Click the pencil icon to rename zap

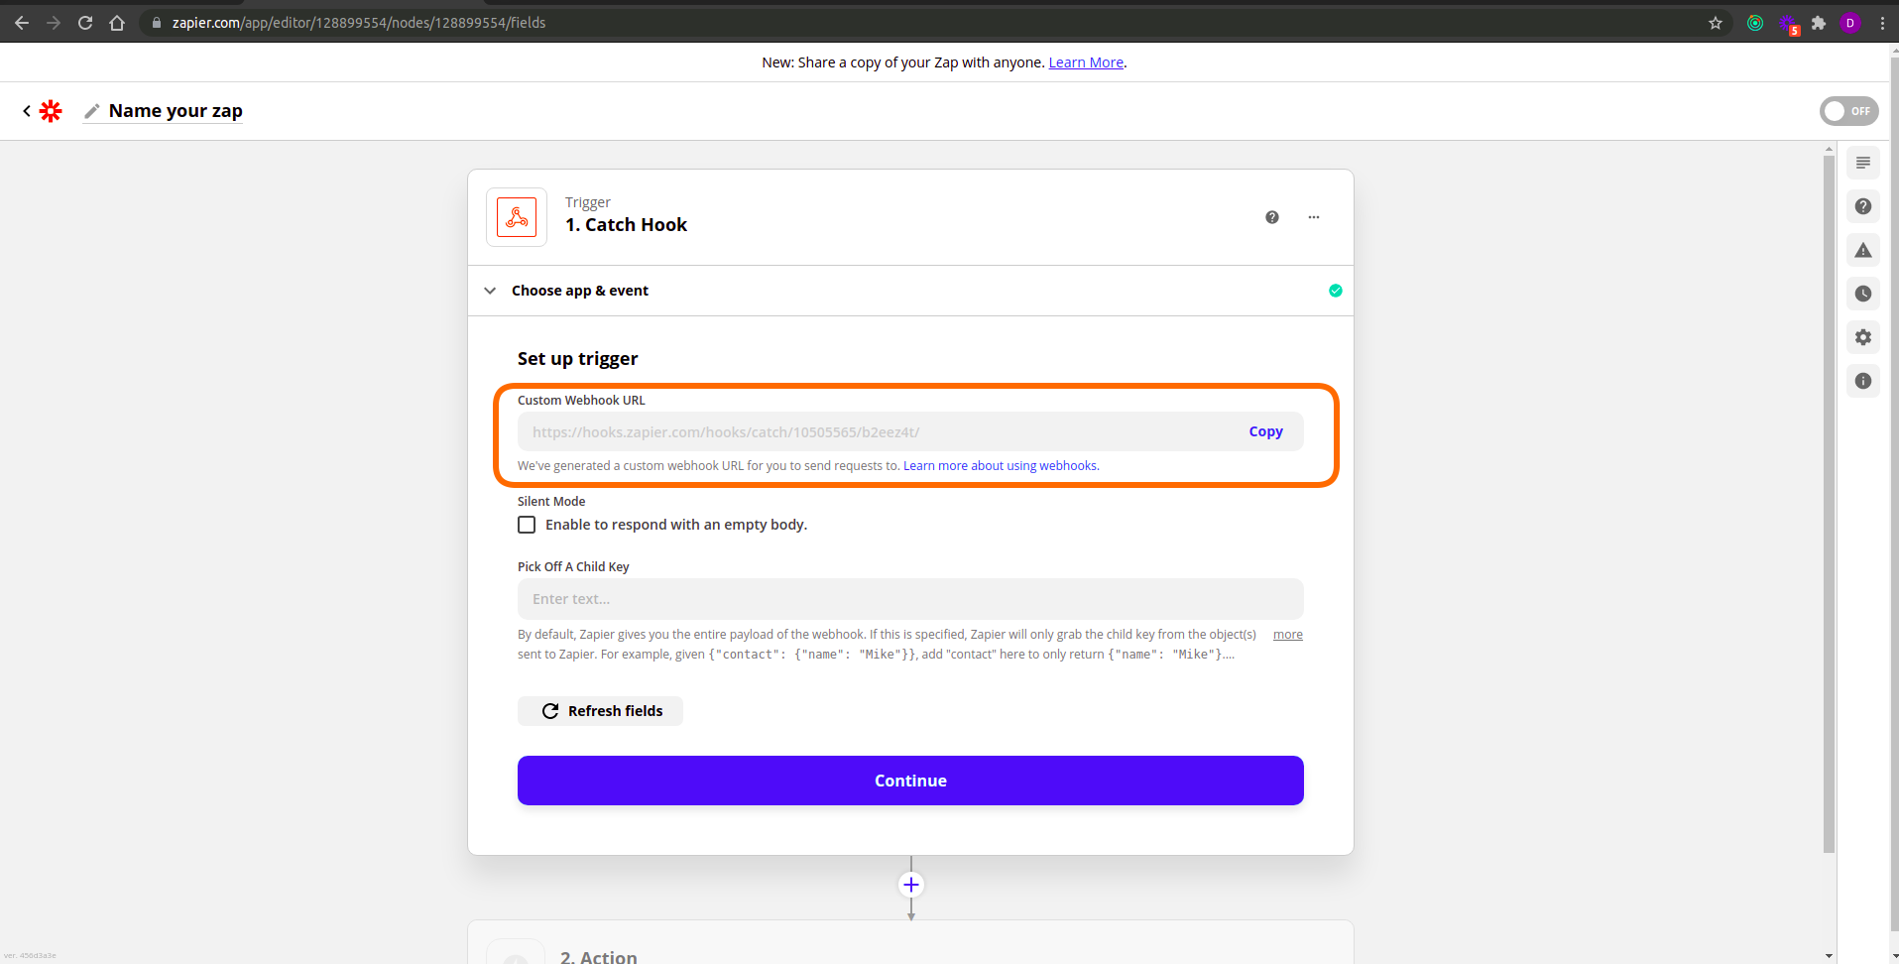click(92, 111)
